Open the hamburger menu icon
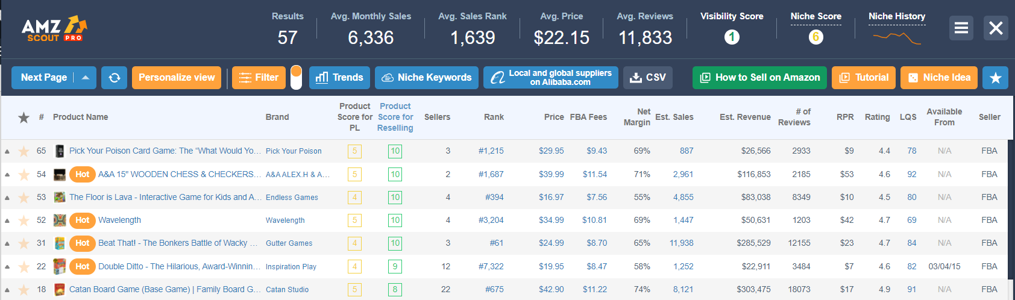This screenshot has height=300, width=1015. tap(961, 28)
